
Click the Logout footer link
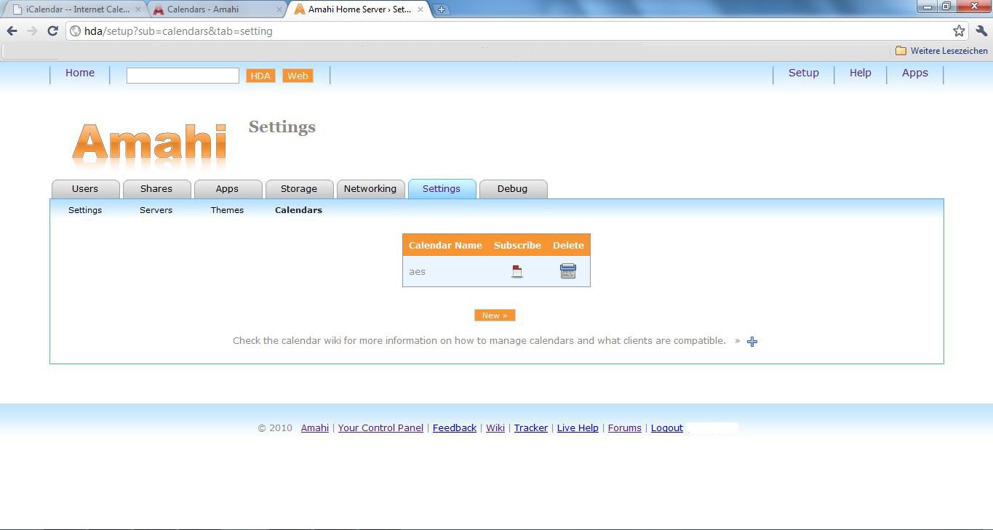pos(667,428)
